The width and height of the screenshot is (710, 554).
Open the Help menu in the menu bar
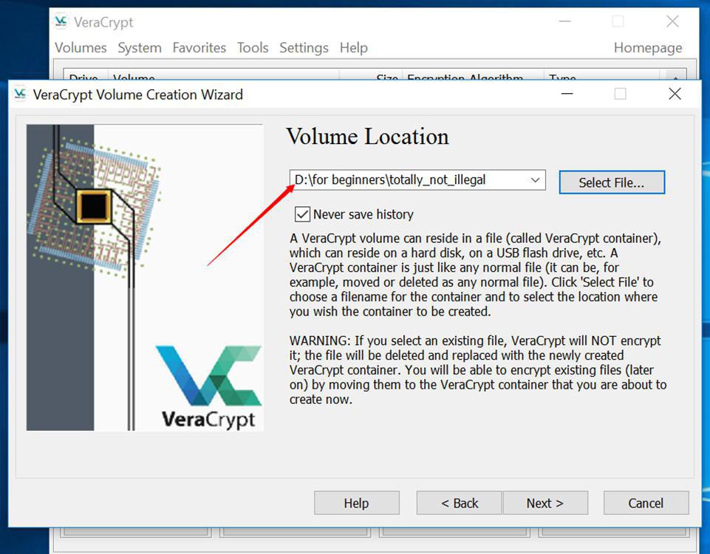tap(353, 47)
